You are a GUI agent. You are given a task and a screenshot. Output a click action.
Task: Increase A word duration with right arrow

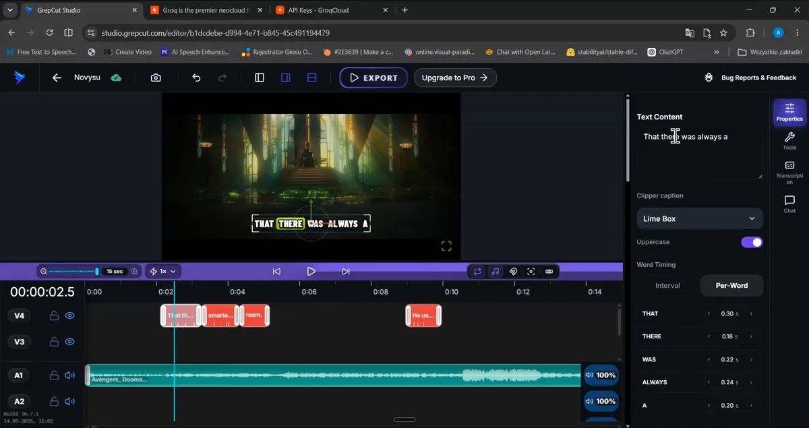[752, 406]
